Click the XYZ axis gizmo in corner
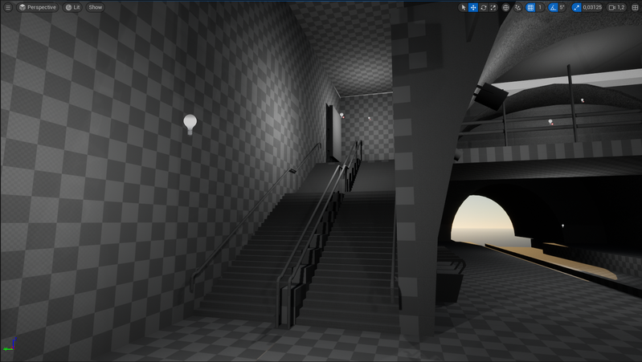 [10, 345]
